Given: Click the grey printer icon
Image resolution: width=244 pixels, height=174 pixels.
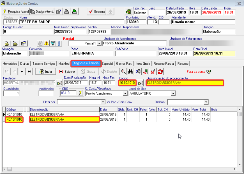Looking at the screenshot, I should [x=66, y=12].
